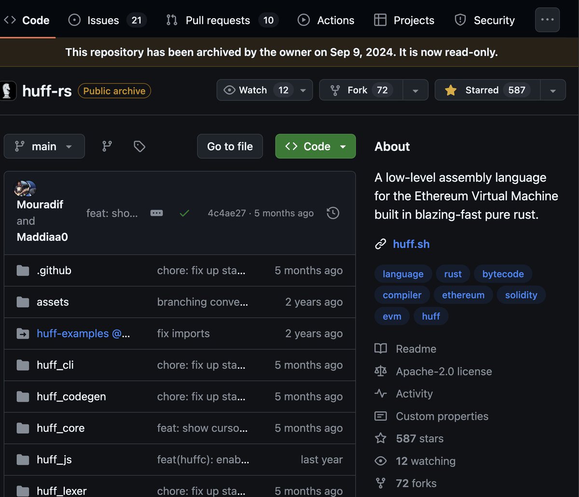Click the folder icon beside huff_cli

23,365
